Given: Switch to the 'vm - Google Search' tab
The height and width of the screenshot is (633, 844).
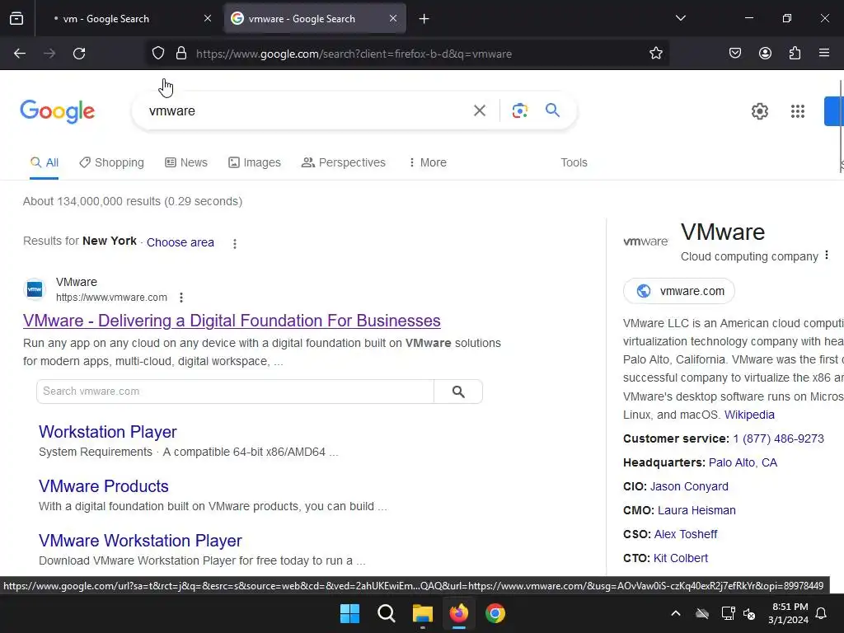Looking at the screenshot, I should 105,19.
